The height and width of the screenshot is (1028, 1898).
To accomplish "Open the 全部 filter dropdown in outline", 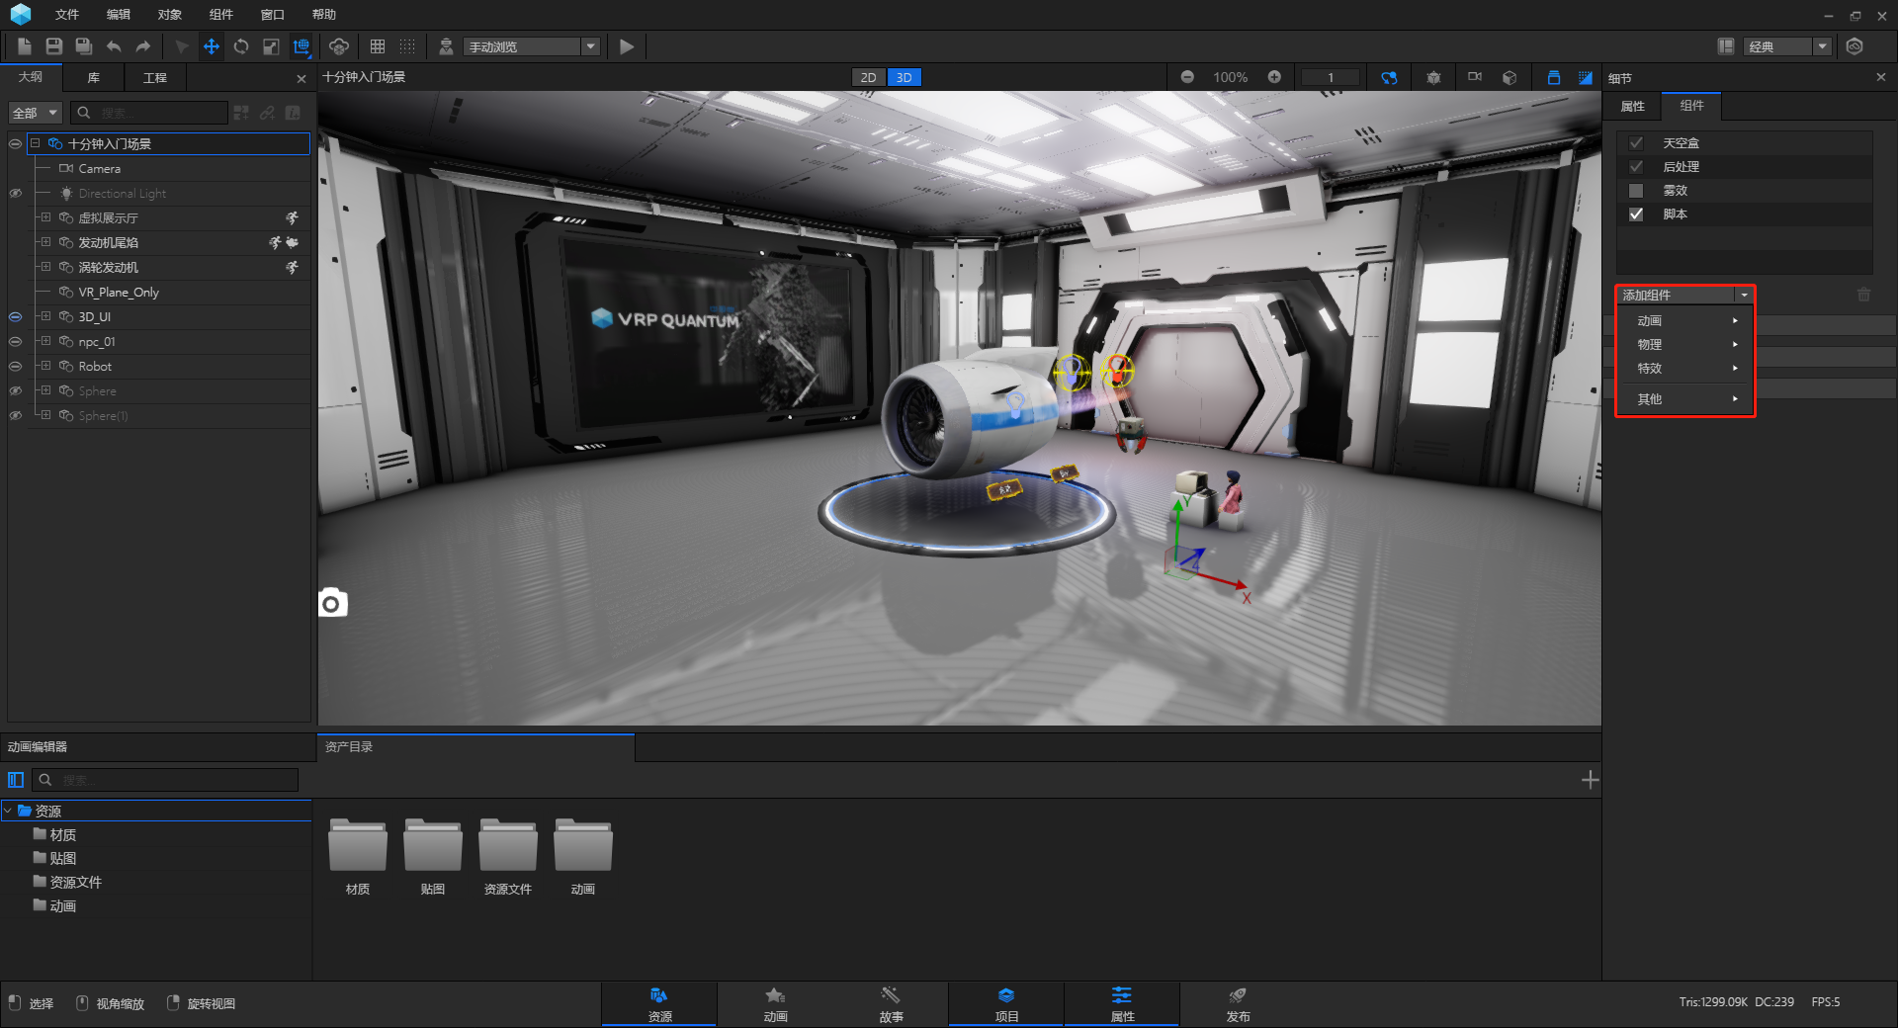I will point(36,113).
